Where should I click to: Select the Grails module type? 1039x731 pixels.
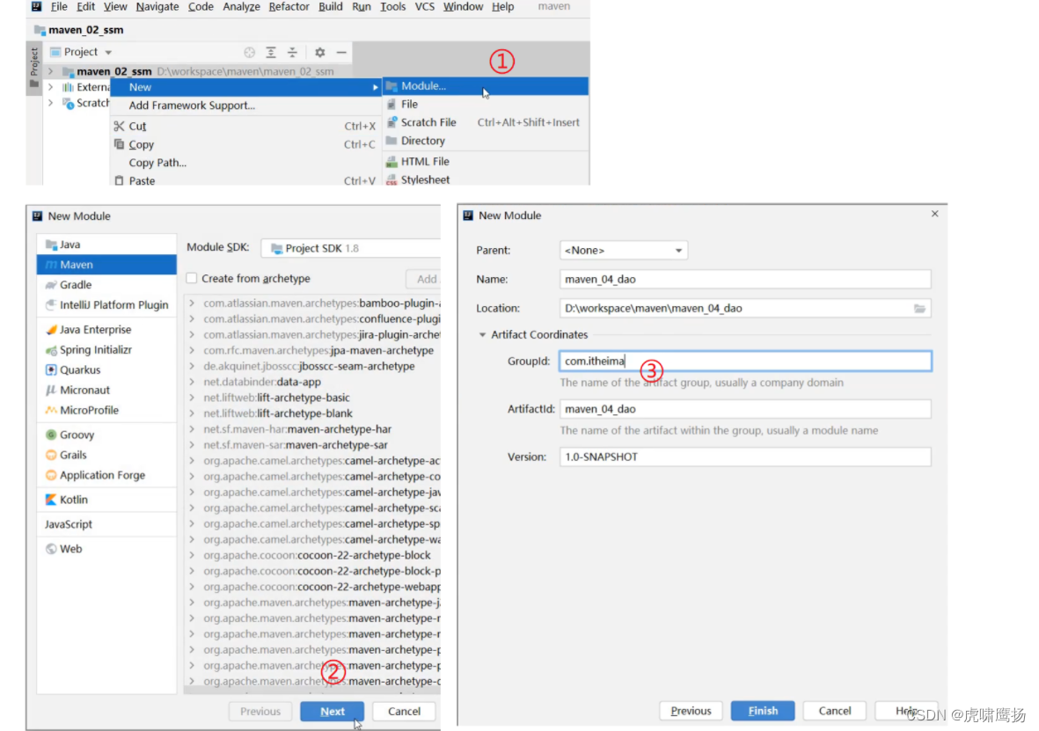tap(106, 455)
